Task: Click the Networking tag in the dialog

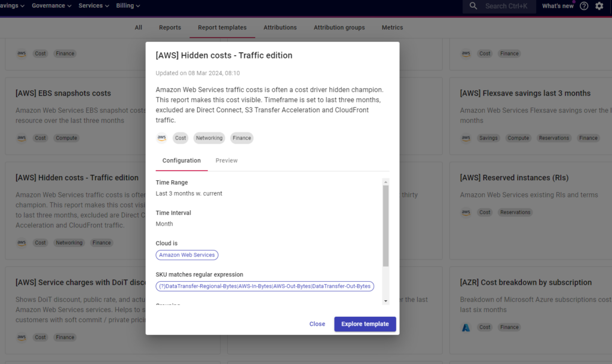Action: click(209, 138)
